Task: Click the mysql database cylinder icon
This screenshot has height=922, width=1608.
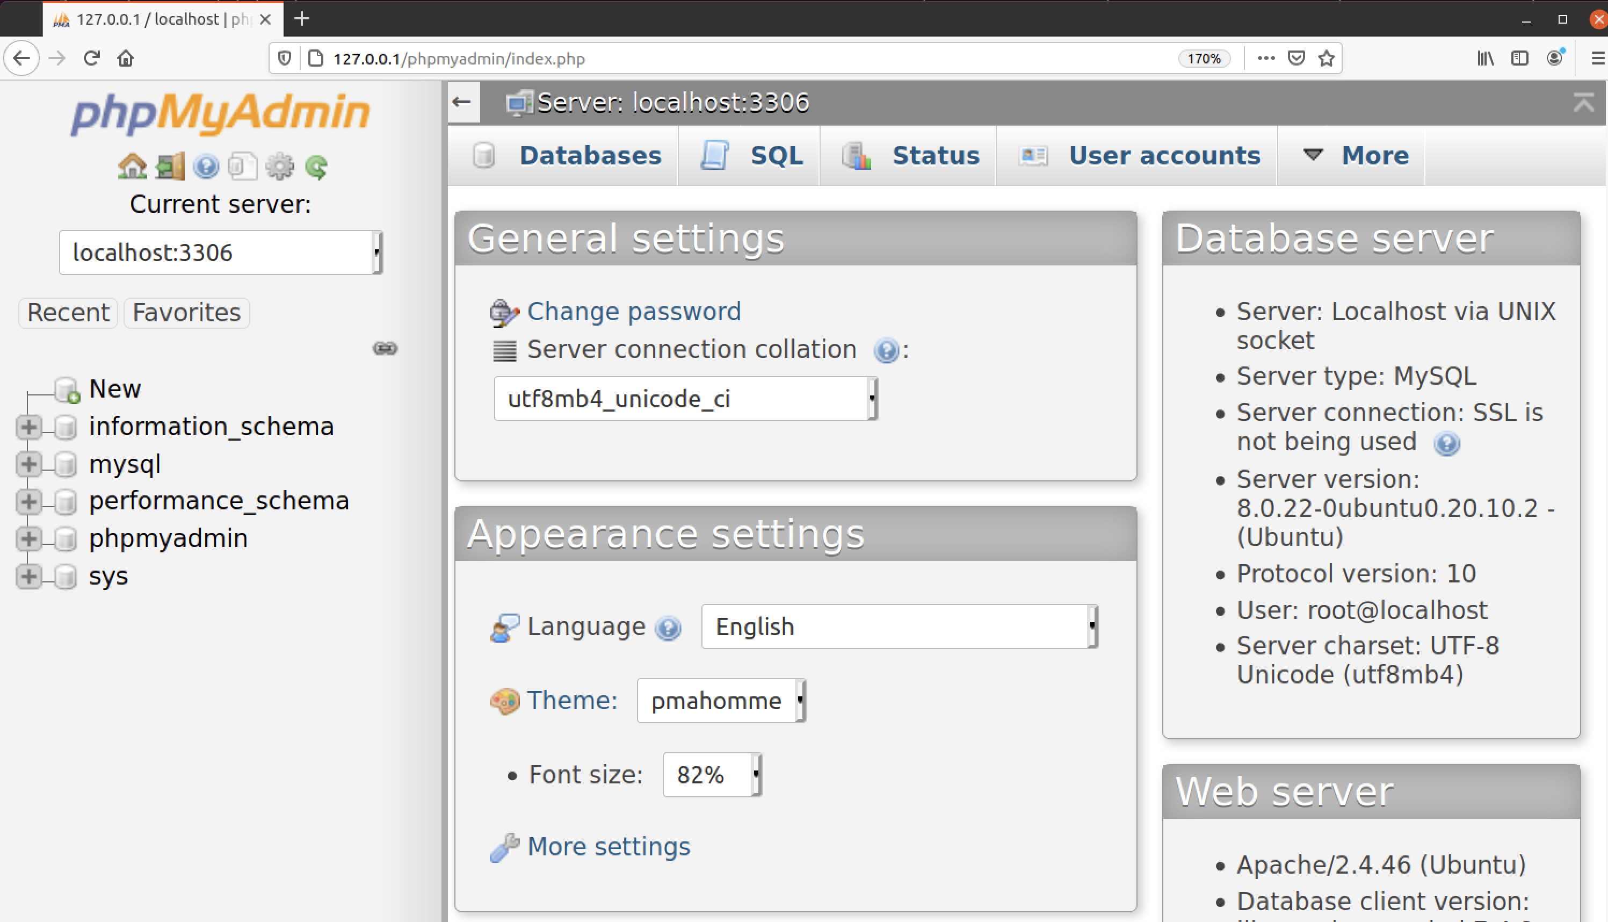Action: pos(65,464)
